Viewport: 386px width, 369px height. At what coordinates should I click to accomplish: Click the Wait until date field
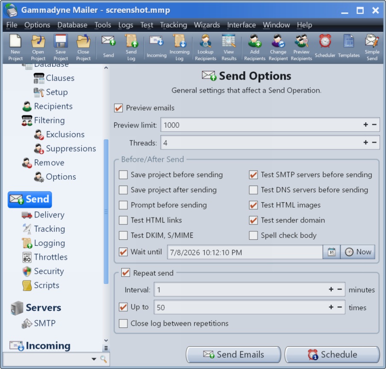coord(245,252)
